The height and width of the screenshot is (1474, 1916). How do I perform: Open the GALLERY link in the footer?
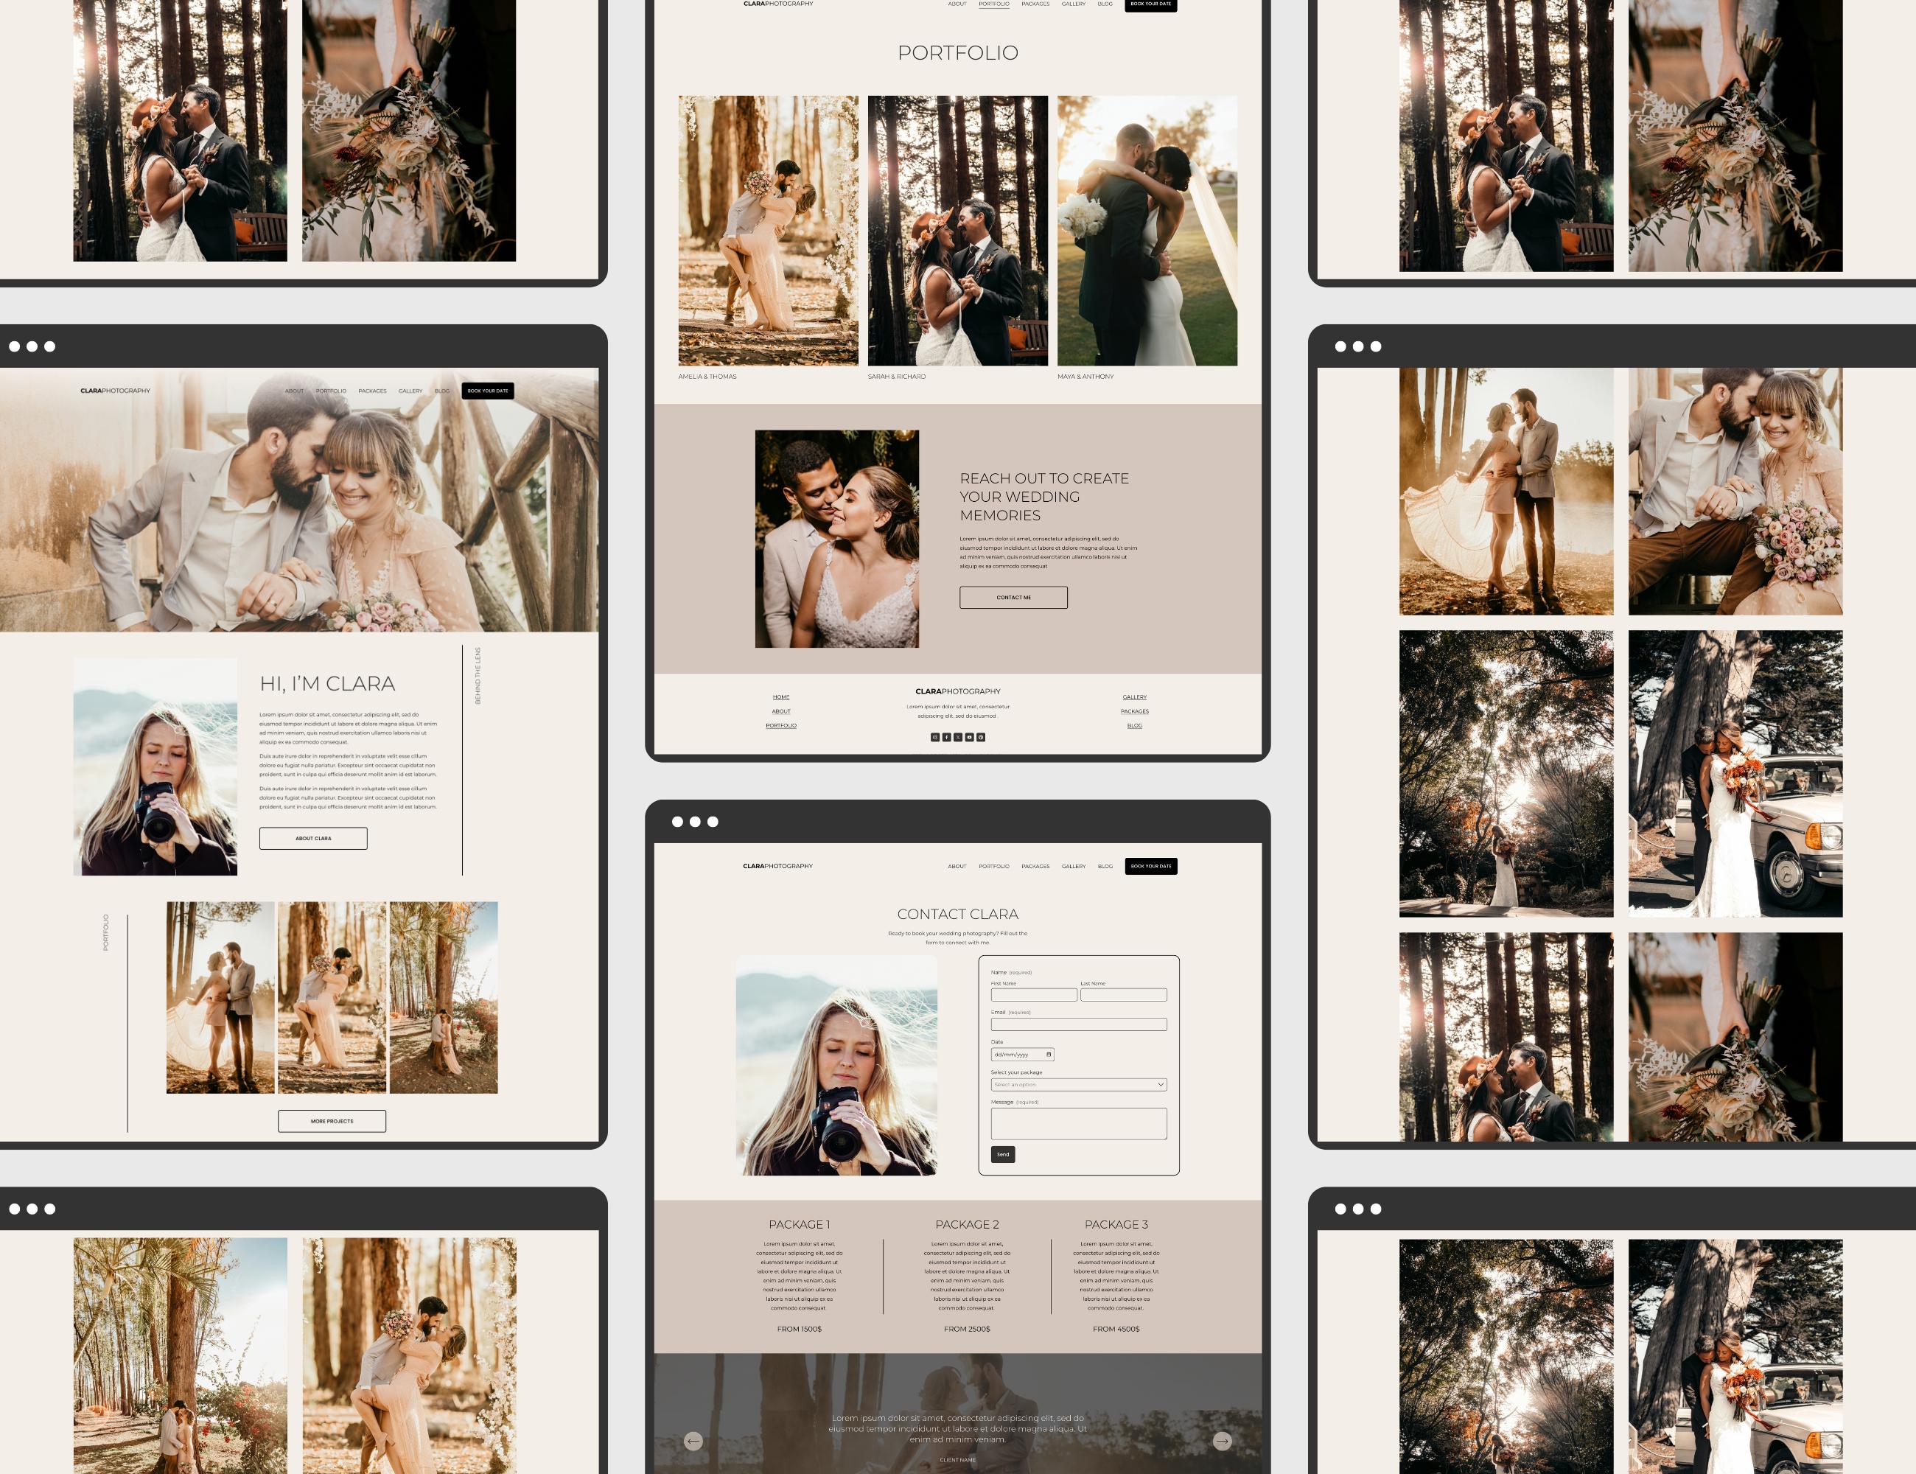point(1134,697)
